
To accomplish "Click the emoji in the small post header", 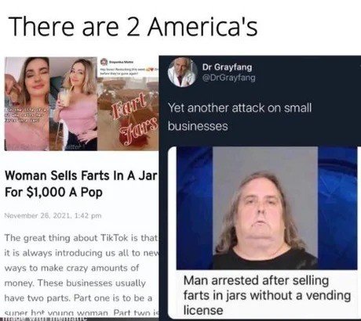I will [x=151, y=70].
